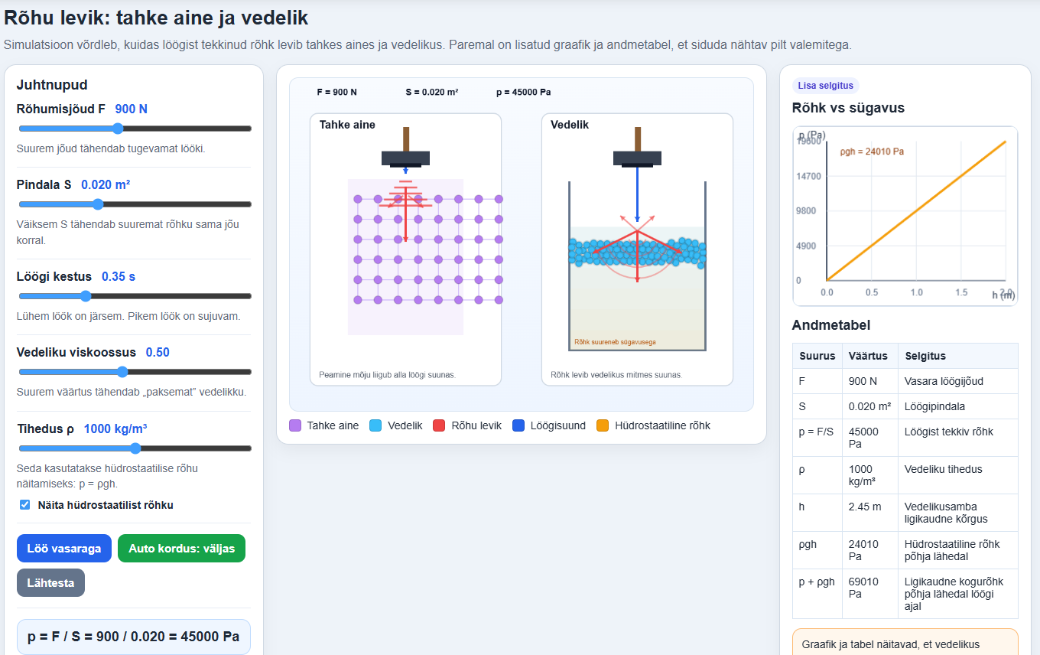Click the Vedeliku viskoossus slider
This screenshot has height=655, width=1040.
(x=135, y=372)
